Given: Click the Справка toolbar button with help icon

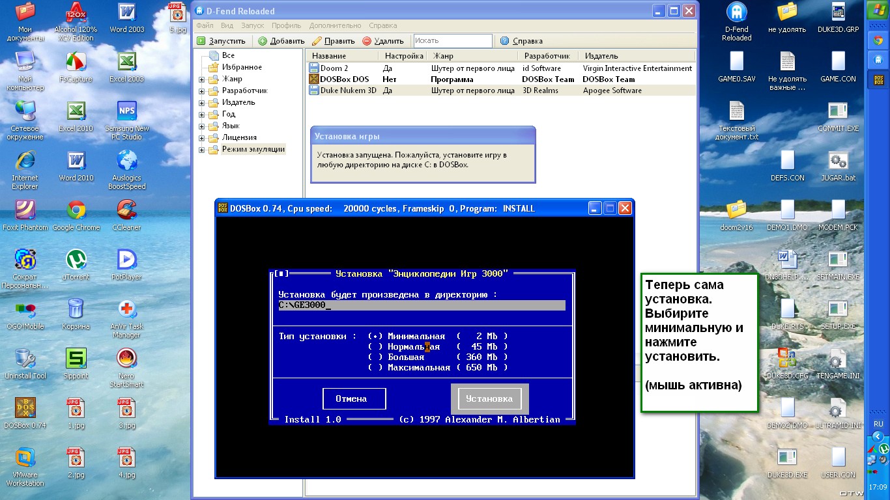Looking at the screenshot, I should [521, 41].
